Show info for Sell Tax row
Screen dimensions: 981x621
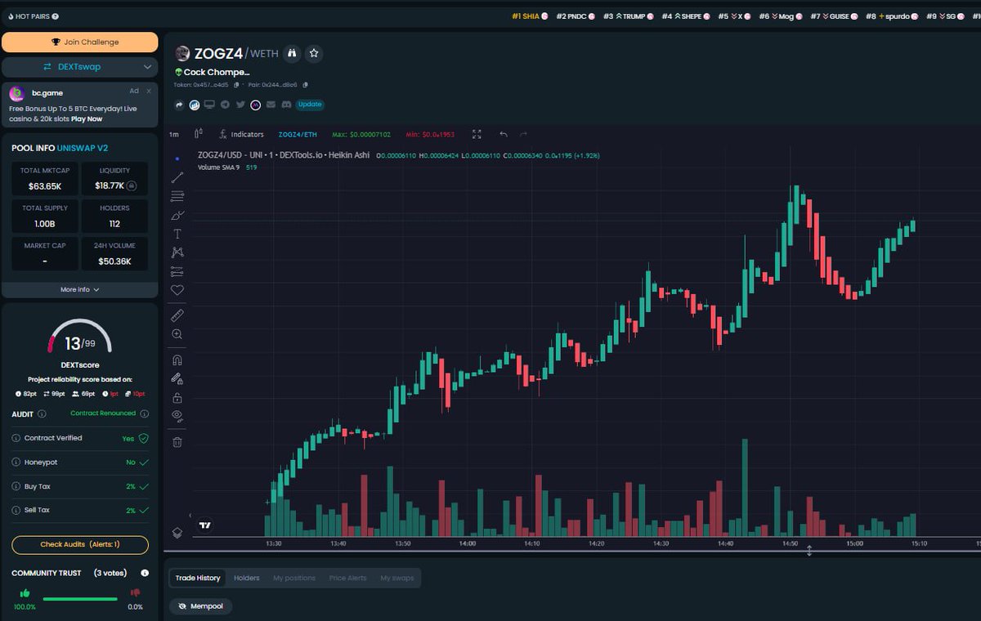[x=16, y=510]
